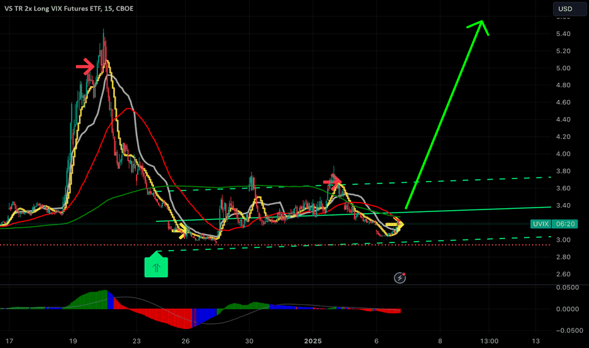Click the 13:00 time label on time axis
This screenshot has height=348, width=589.
pyautogui.click(x=489, y=341)
